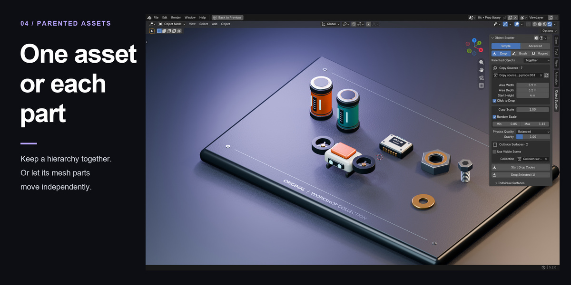Image resolution: width=571 pixels, height=285 pixels.
Task: Select the Brush scatter mode
Action: (521, 54)
